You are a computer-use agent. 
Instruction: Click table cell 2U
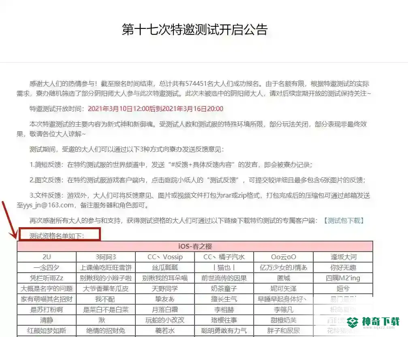(47, 257)
